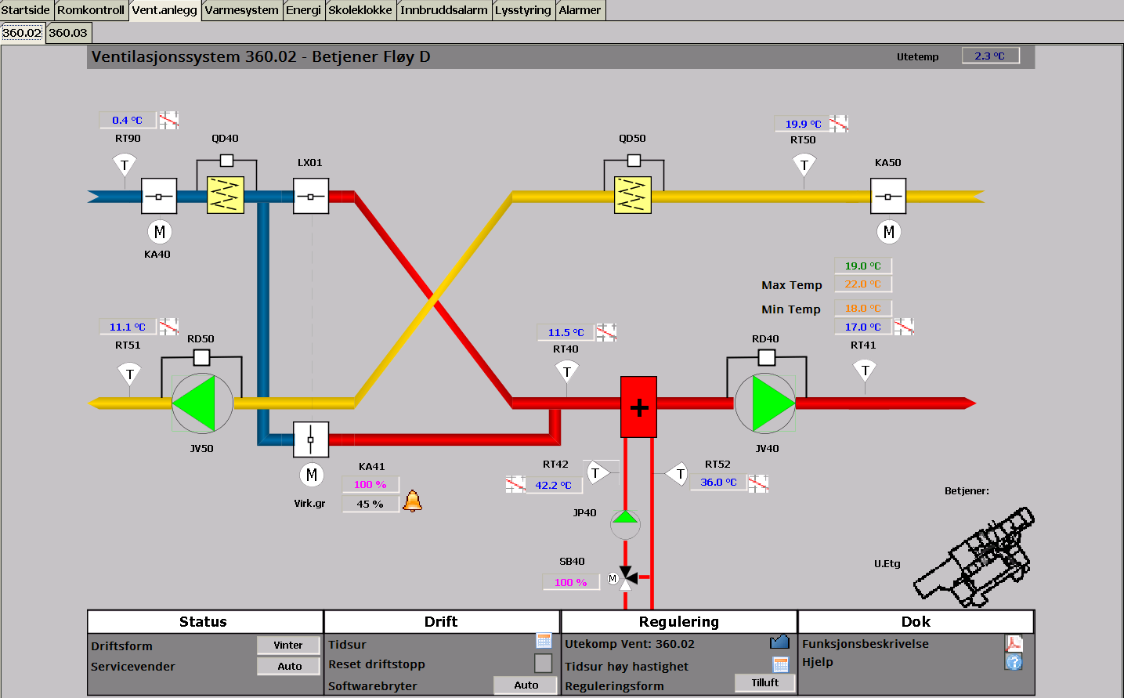The width and height of the screenshot is (1124, 698).
Task: Open the trend chart icon next to RT40
Action: (606, 332)
